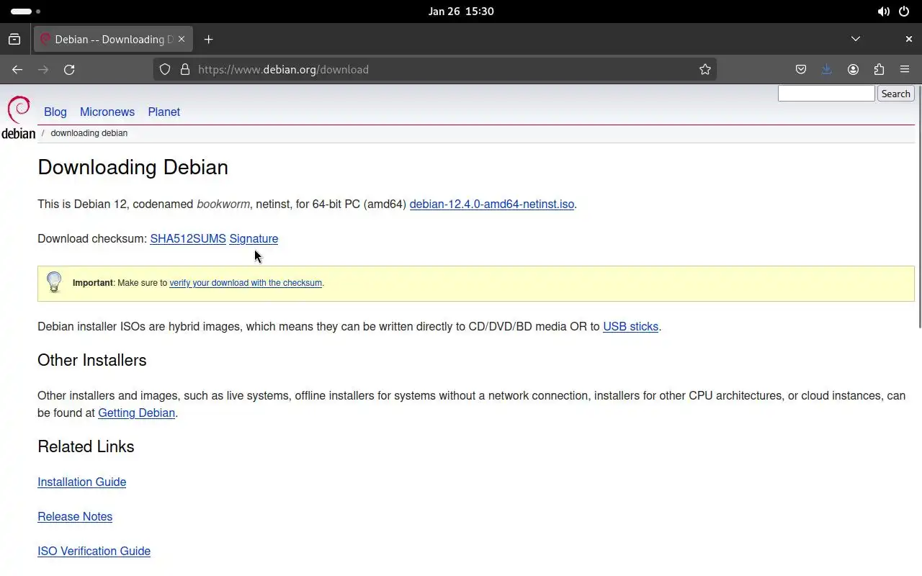Close the Firefox window
922x576 pixels.
click(908, 39)
